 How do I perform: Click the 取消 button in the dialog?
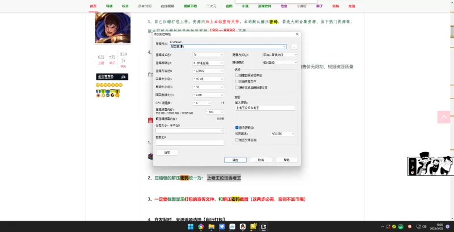[x=261, y=160]
